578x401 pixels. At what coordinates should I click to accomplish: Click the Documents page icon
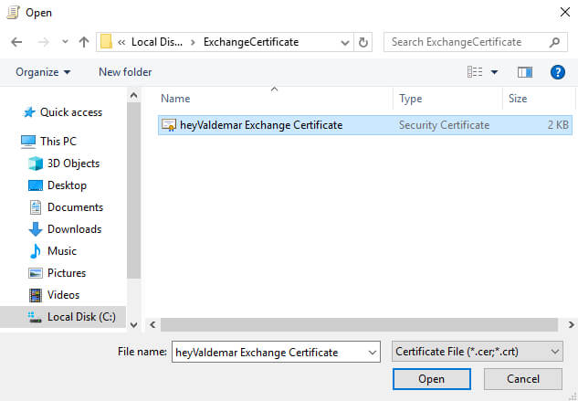click(x=36, y=207)
